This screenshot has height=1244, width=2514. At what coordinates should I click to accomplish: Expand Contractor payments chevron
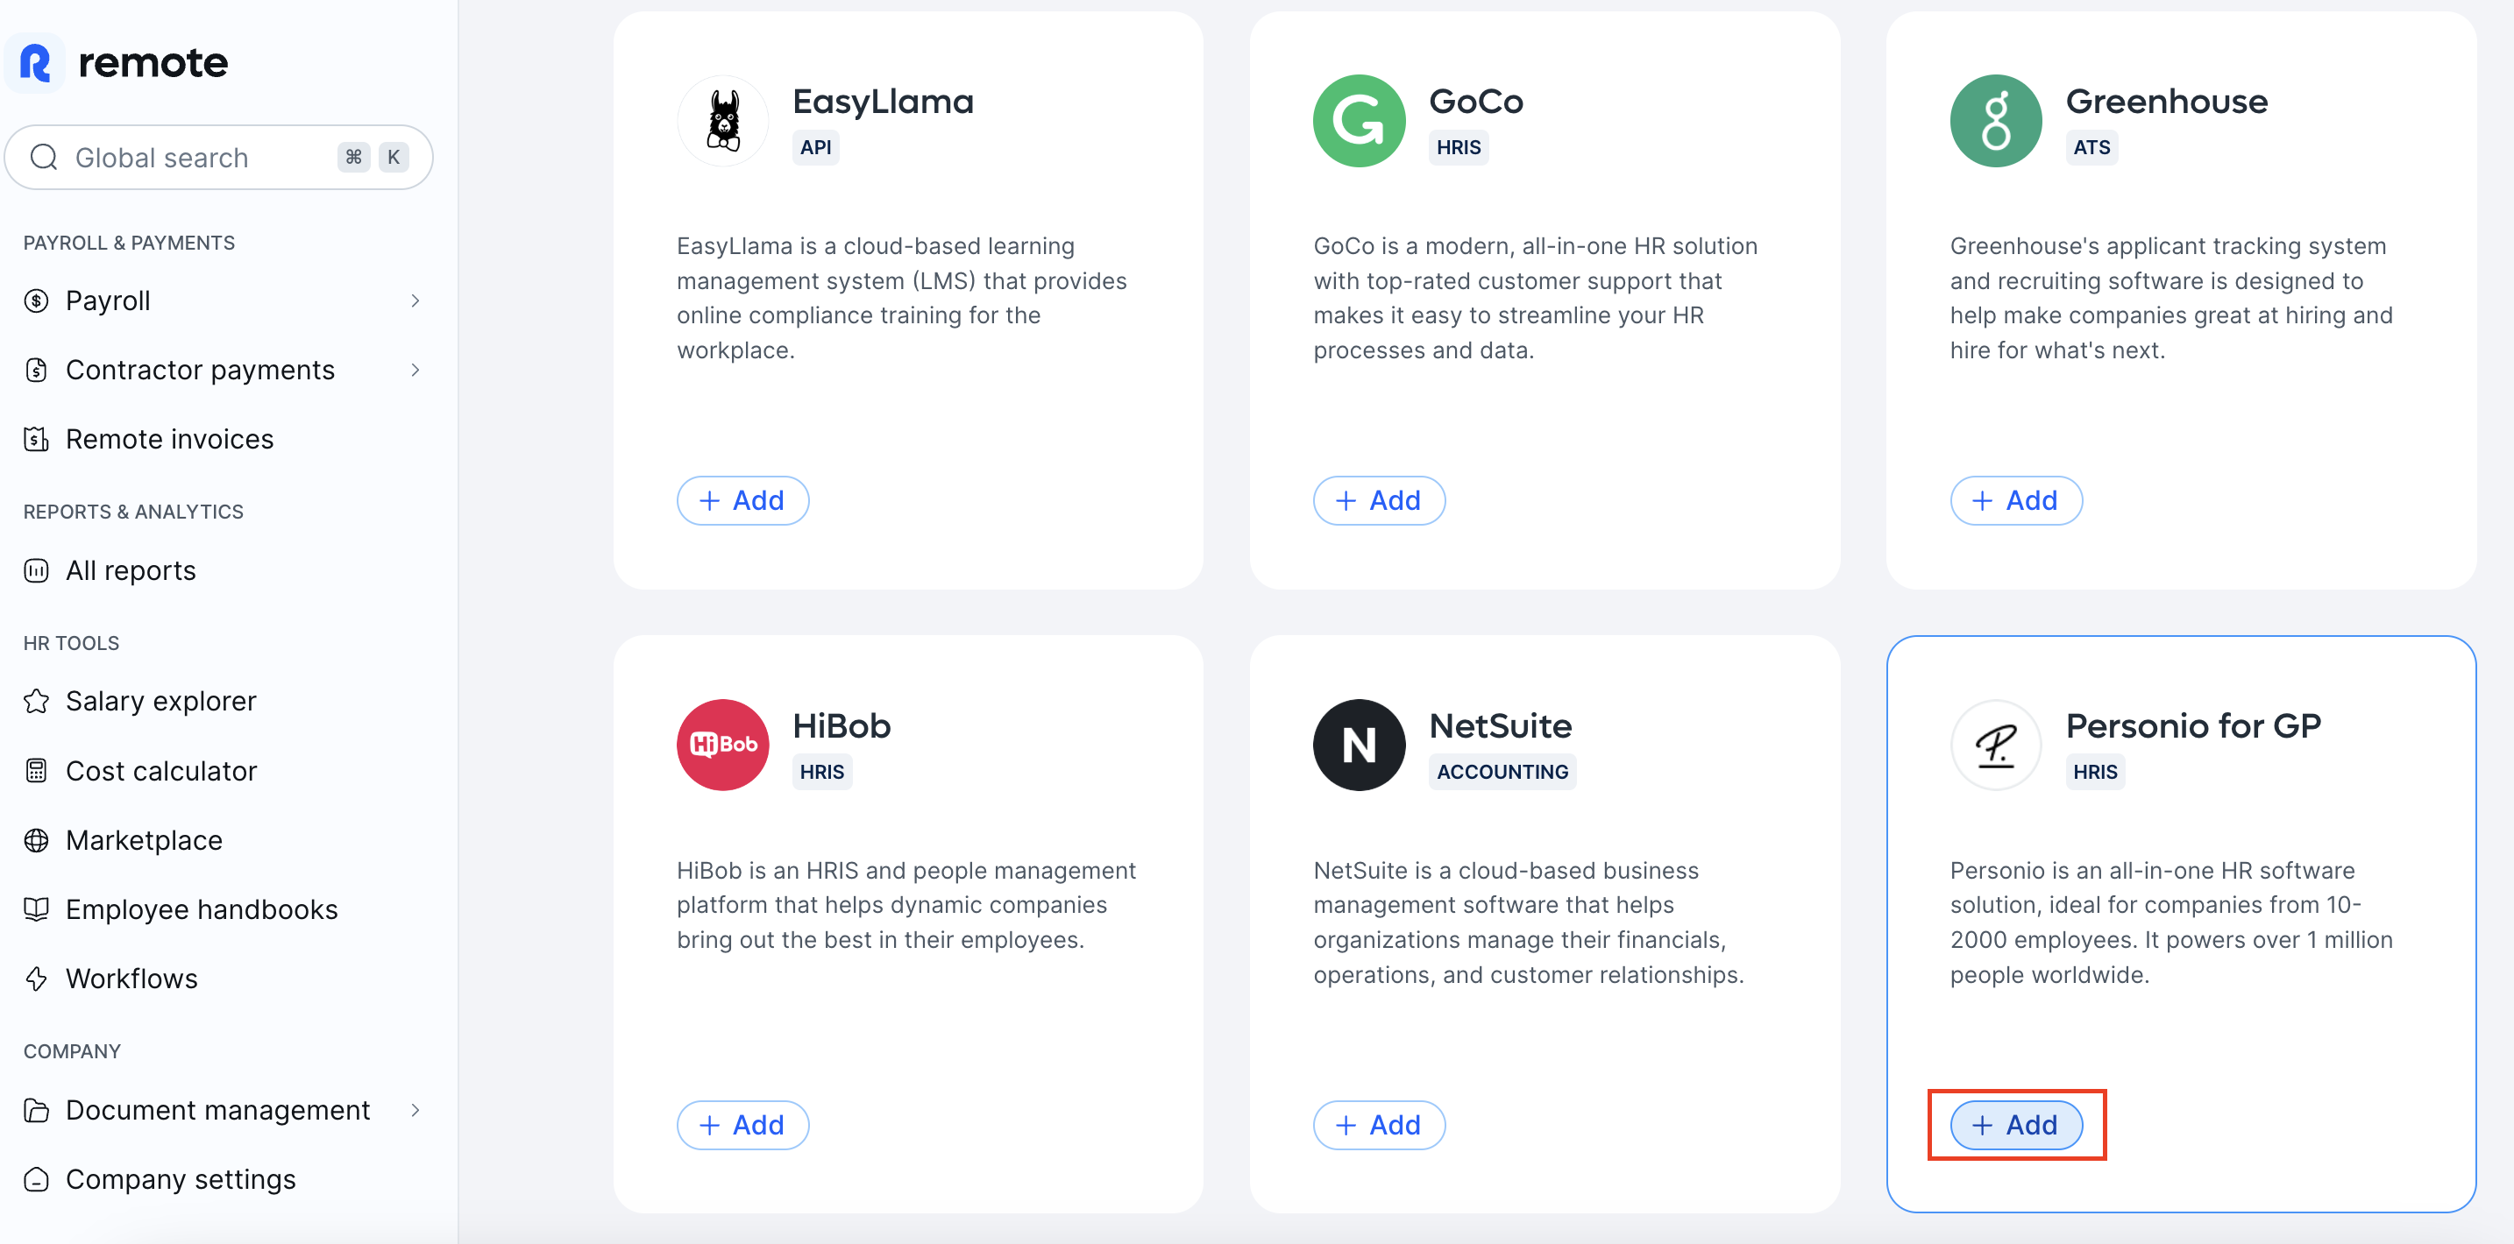415,370
